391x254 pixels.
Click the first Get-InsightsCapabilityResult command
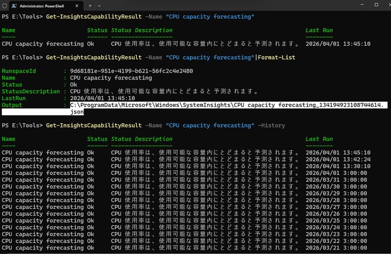(94, 16)
